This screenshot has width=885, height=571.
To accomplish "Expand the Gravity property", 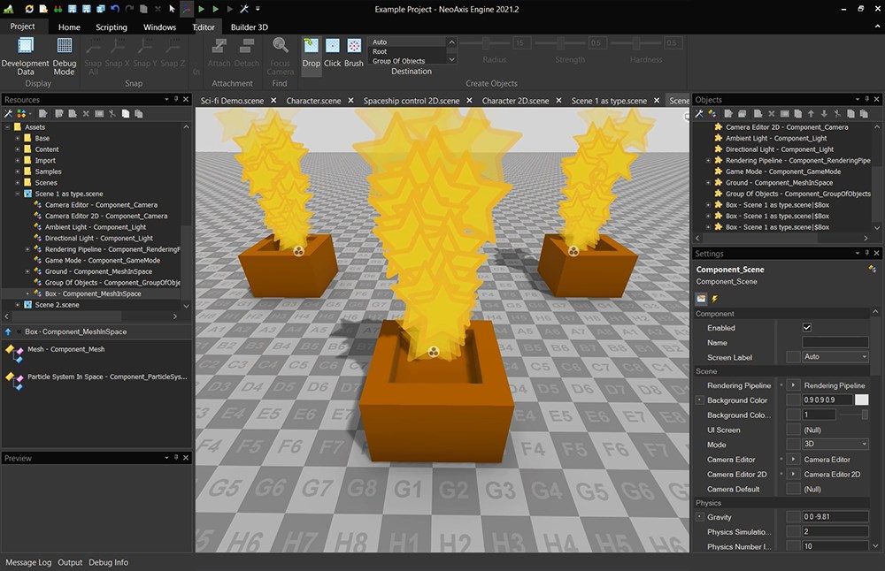I will pos(699,517).
